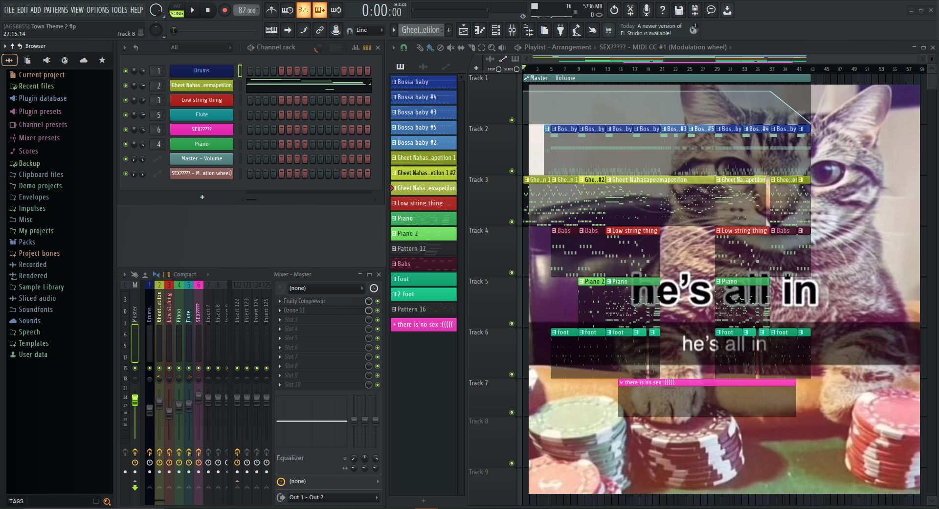
Task: Click the red record button
Action: coord(224,10)
